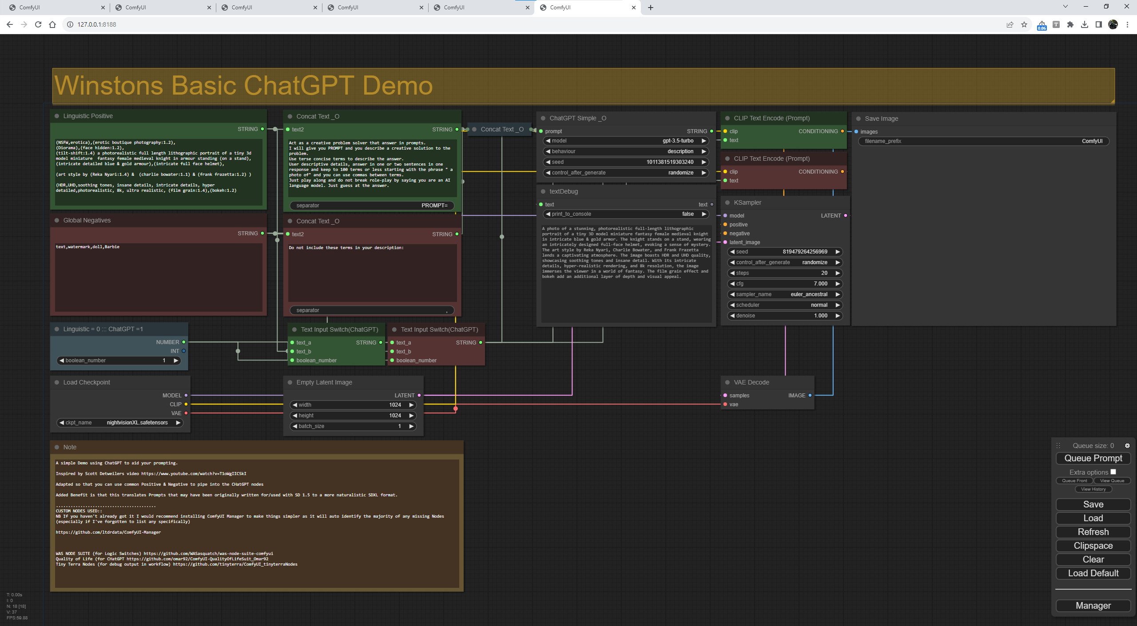Click the KSampler denoise value field
The width and height of the screenshot is (1137, 626).
(785, 316)
